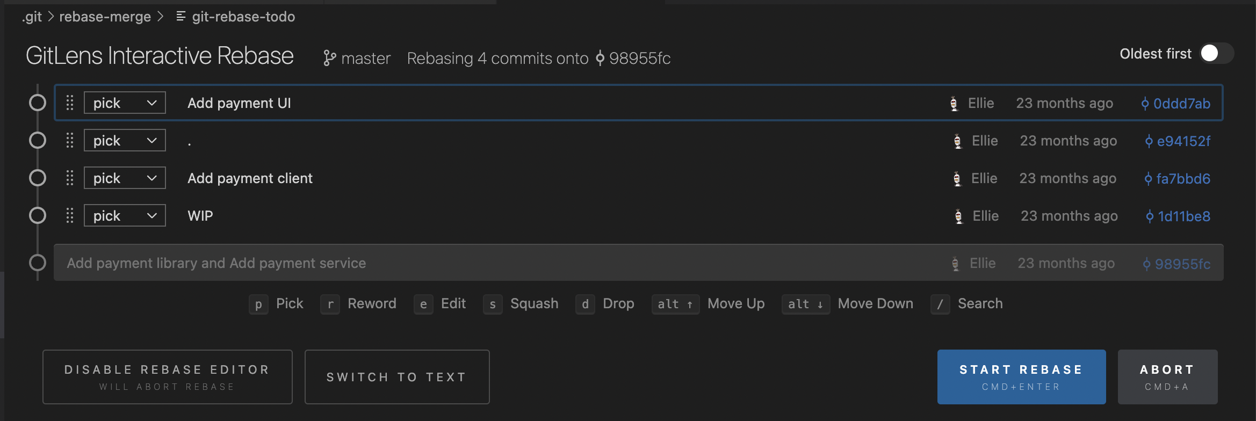The image size is (1256, 421).
Task: Select the base commit row Add payment library
Action: click(376, 263)
